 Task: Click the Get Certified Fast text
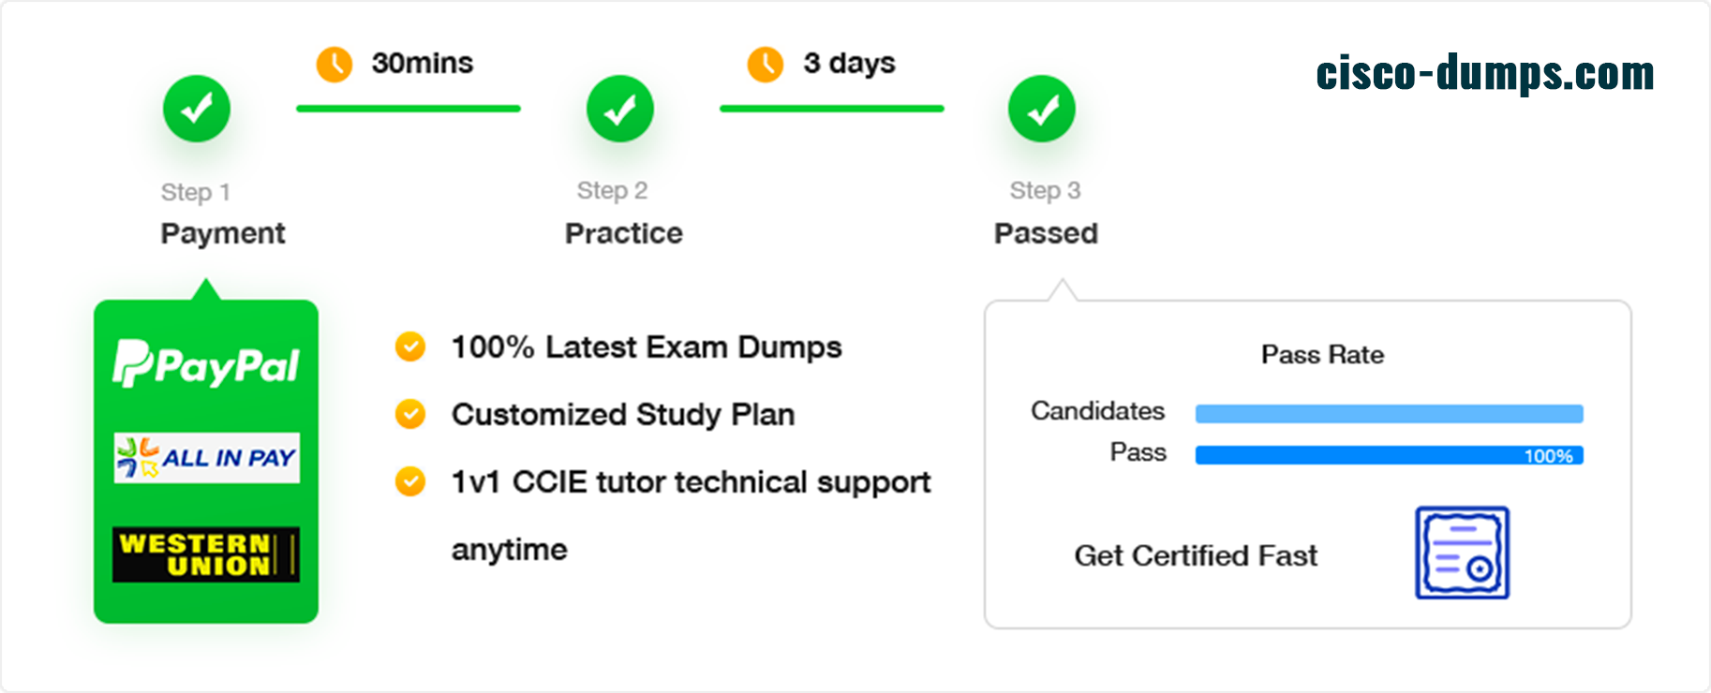tap(1196, 555)
